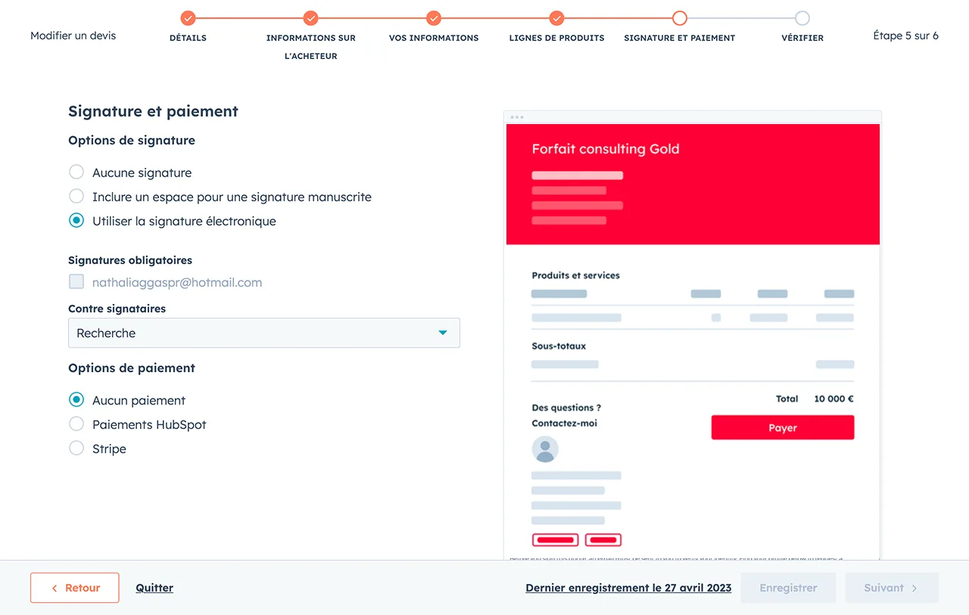
Task: Click the Informations sur l'acheteur step checkmark
Action: 310,18
